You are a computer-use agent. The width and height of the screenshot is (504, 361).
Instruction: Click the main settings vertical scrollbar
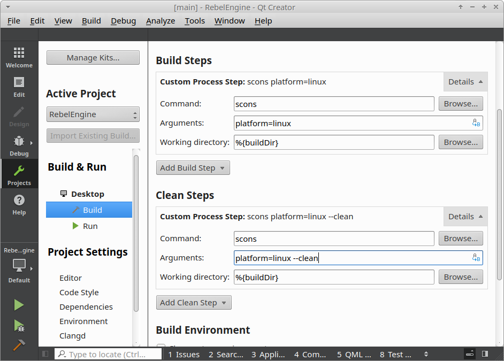click(x=499, y=194)
